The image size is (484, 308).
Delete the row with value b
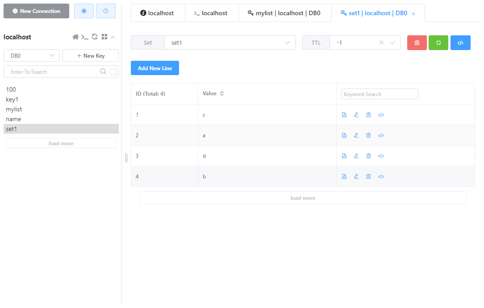(x=368, y=177)
